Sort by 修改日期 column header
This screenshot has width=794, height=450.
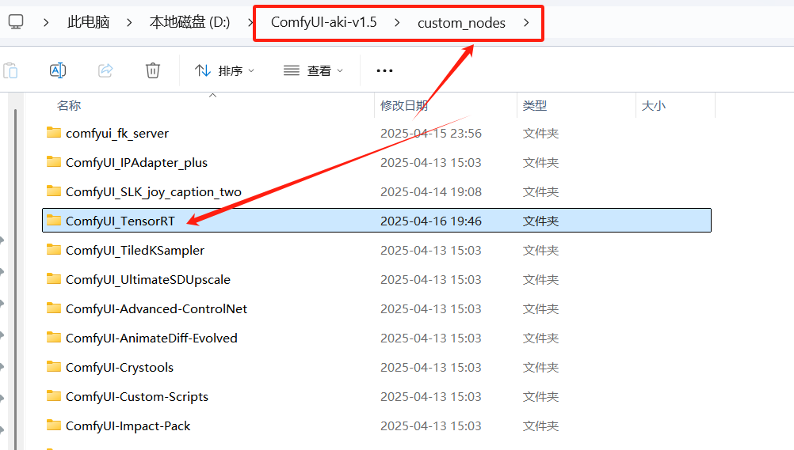(404, 106)
